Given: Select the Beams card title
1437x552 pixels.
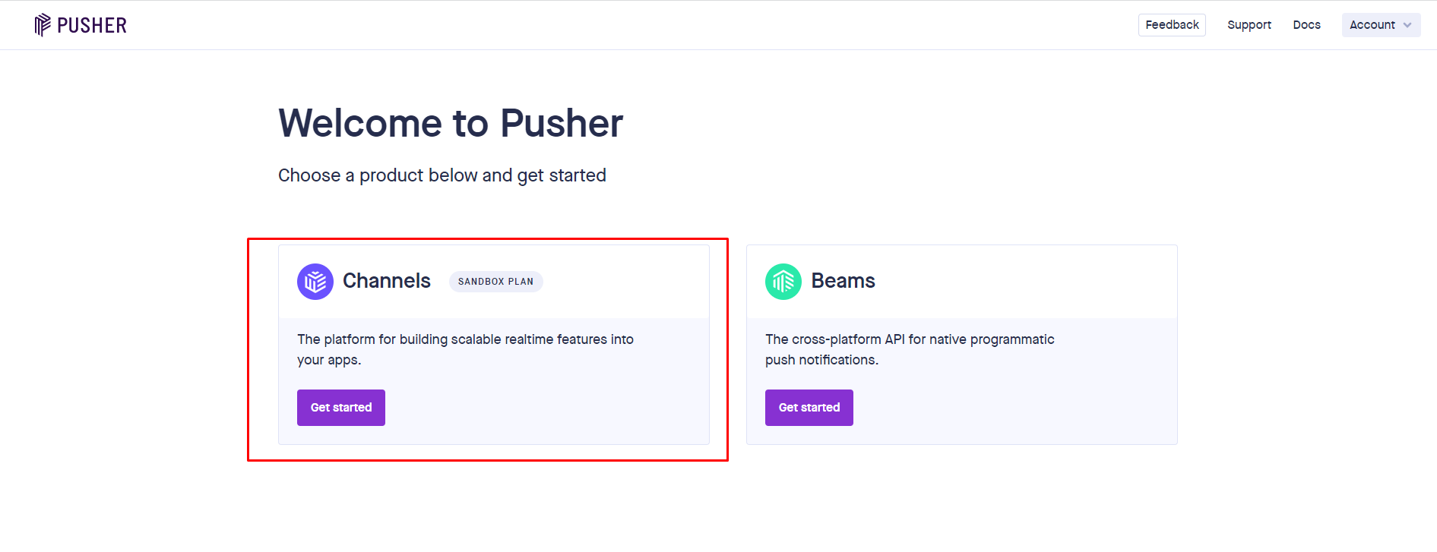Looking at the screenshot, I should point(843,281).
